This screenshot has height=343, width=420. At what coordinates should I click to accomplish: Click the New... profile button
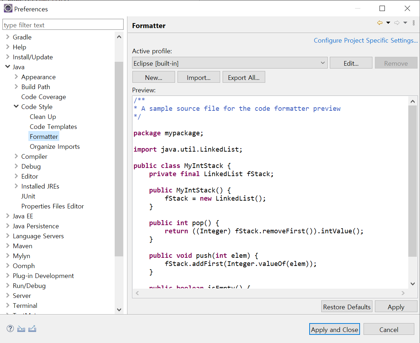(153, 77)
